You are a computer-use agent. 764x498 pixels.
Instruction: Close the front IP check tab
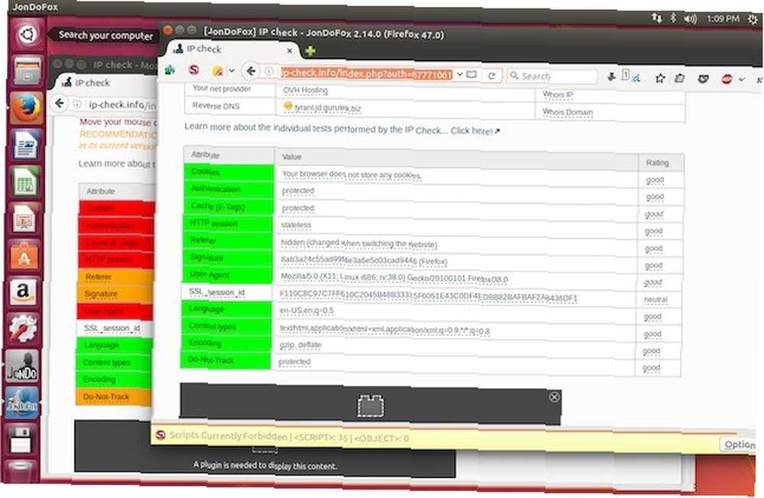tap(290, 50)
